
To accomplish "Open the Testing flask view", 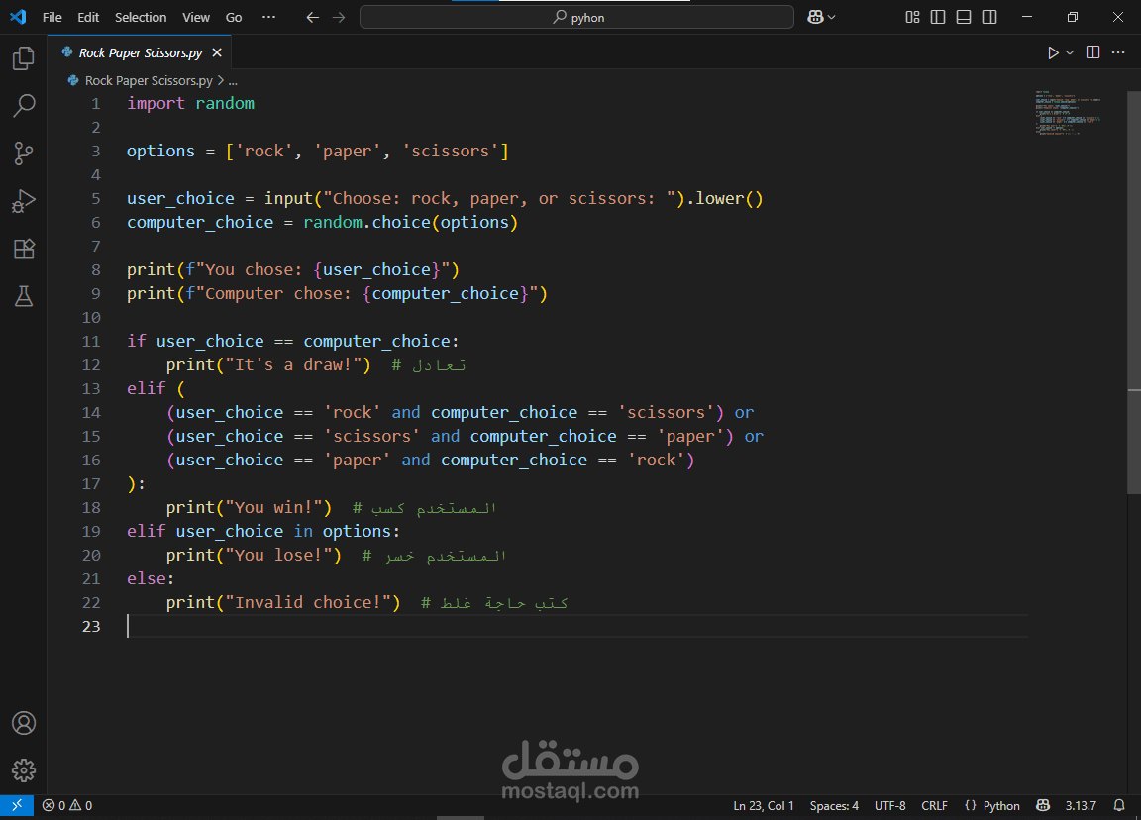I will (x=24, y=296).
